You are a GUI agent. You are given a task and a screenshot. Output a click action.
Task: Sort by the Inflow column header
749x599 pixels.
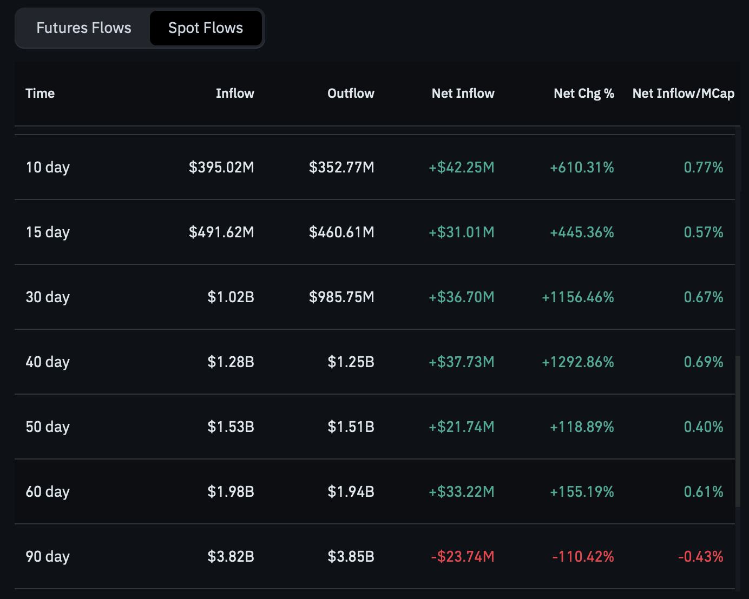tap(235, 94)
